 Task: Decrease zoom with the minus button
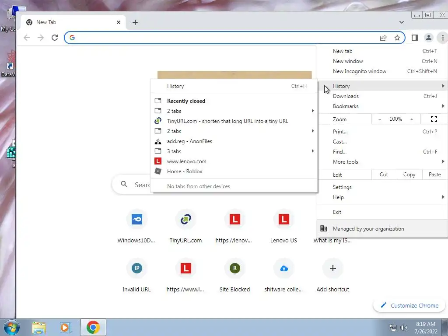(x=380, y=119)
